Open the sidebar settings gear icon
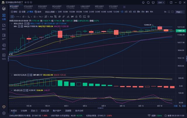The height and width of the screenshot is (118, 187). coord(4,113)
